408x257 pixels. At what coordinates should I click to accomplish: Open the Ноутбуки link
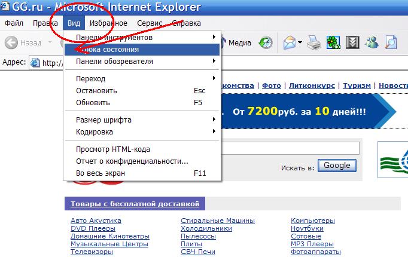tap(307, 228)
